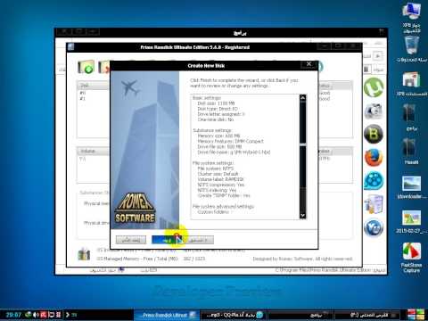428x321 pixels.
Task: Open the film reel icon in the folder window
Action: [374, 181]
